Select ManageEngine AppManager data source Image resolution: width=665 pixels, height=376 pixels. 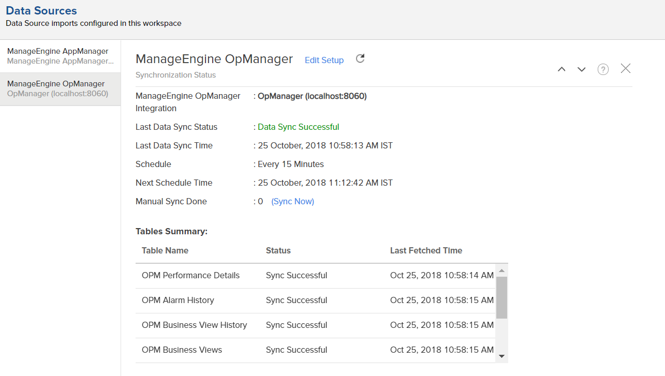(x=60, y=56)
